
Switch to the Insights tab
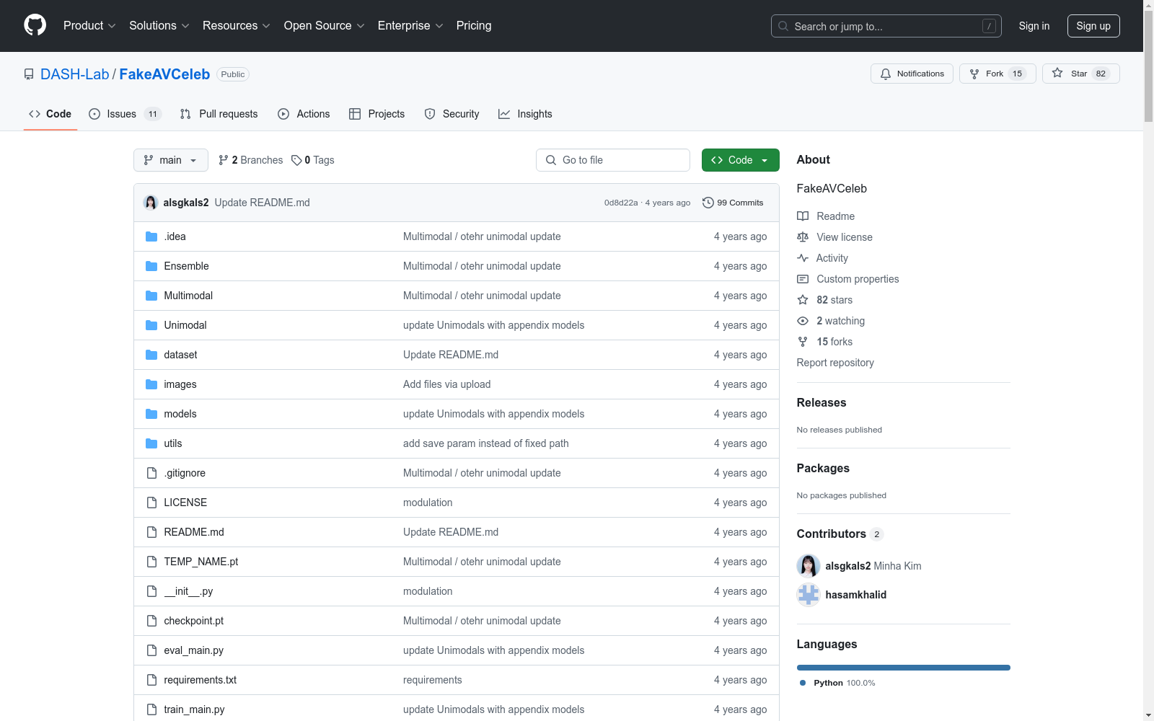pos(525,114)
